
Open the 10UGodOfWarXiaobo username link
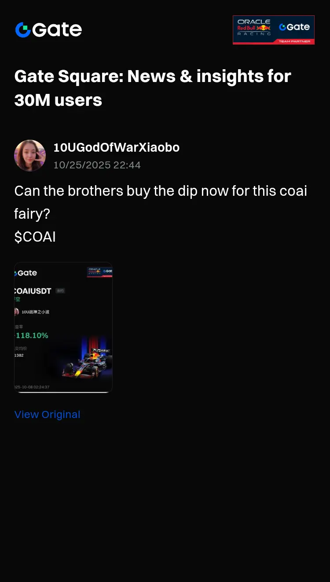tap(117, 147)
